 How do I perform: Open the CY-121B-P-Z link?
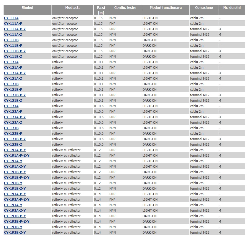coord(15,95)
